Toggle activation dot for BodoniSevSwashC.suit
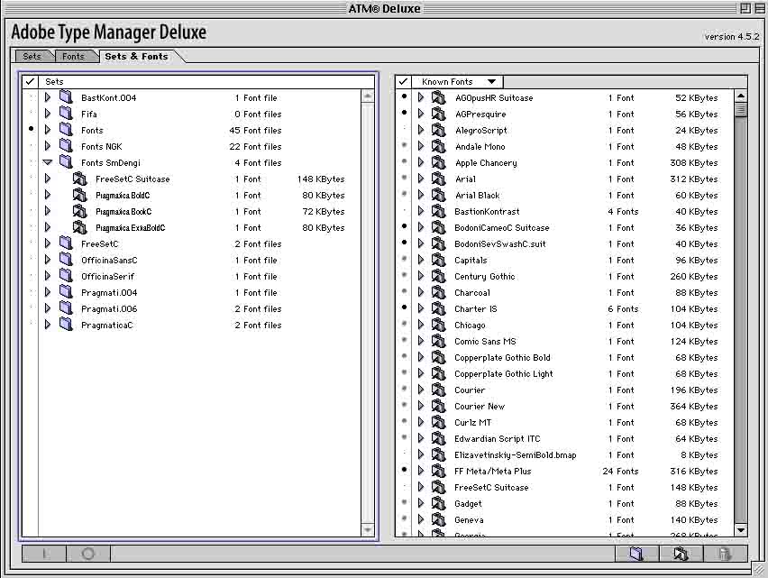The image size is (768, 578). (x=404, y=243)
